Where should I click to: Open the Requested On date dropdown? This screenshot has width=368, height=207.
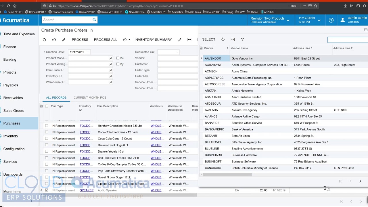coord(177,52)
